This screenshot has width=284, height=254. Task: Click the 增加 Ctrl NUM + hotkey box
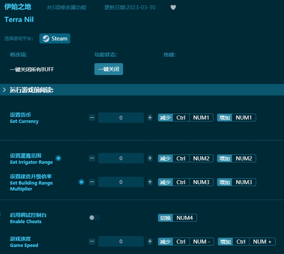coord(247,241)
